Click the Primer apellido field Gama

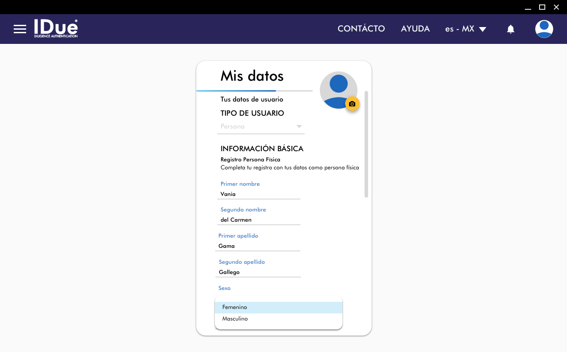[257, 246]
